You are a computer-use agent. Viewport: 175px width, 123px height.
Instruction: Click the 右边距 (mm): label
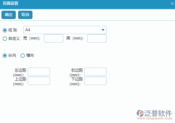[76, 72]
